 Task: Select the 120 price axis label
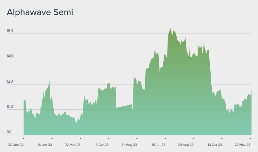click(x=10, y=82)
